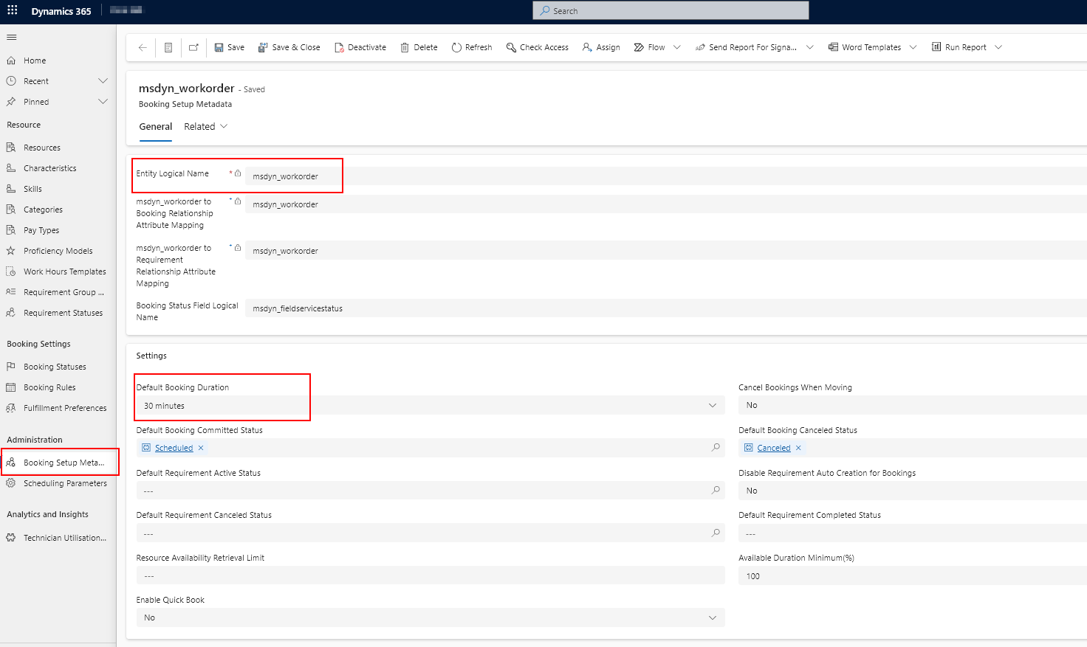1087x647 pixels.
Task: Open the Dynamics 365 app launcher waffle
Action: click(x=11, y=10)
